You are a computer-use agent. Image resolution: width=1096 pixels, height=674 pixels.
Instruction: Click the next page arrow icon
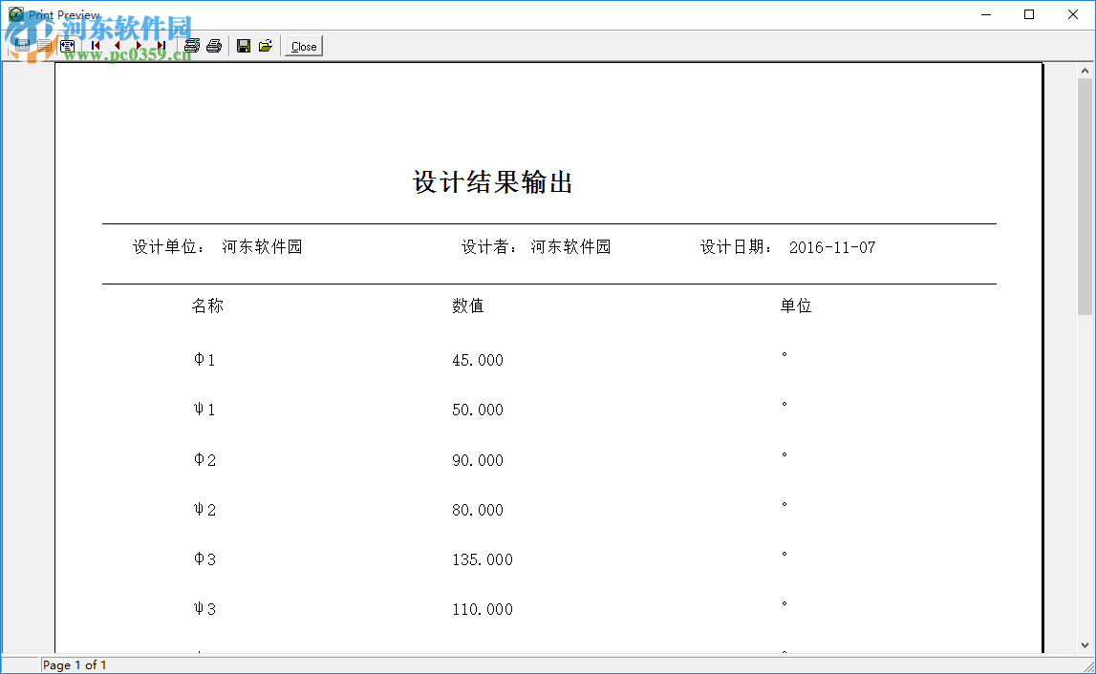tap(139, 45)
